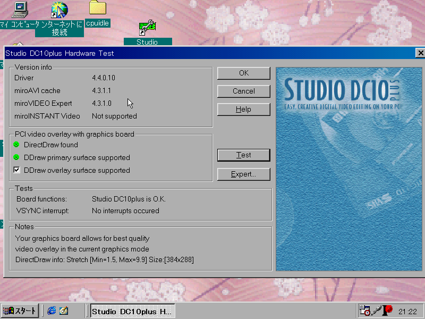Click the Driver version 4.4.0.10
The width and height of the screenshot is (425, 319).
pos(104,78)
